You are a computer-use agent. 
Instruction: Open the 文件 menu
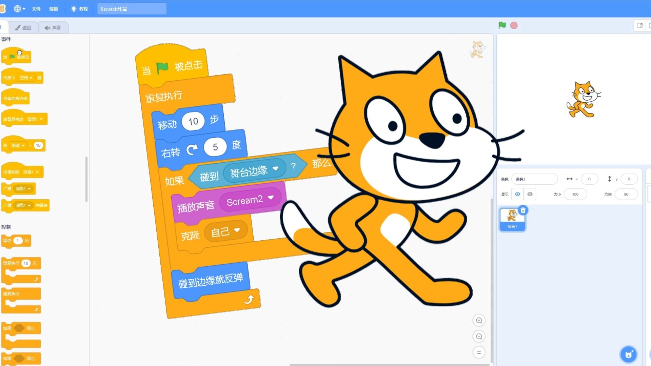[x=36, y=9]
